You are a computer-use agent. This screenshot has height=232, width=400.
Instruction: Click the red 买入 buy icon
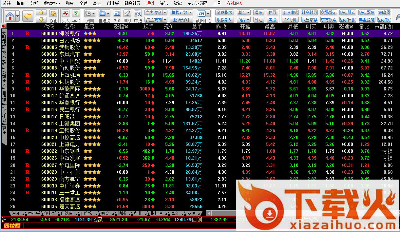66,13
